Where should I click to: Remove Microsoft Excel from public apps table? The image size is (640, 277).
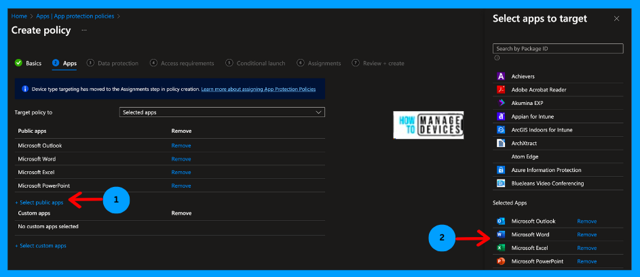tap(181, 172)
